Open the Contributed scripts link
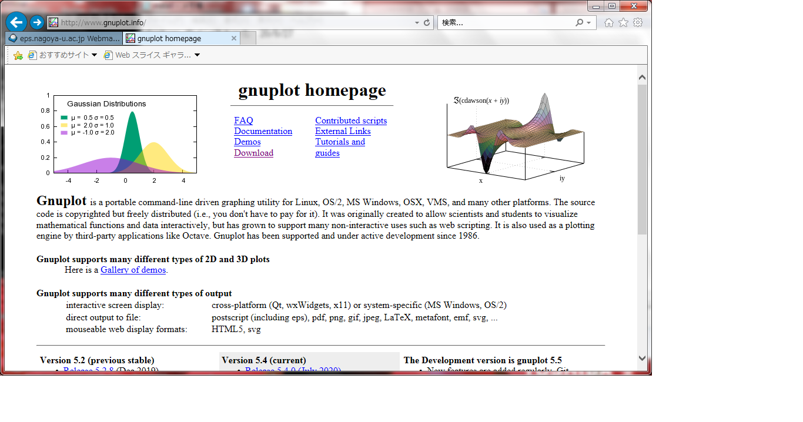The width and height of the screenshot is (803, 422). (351, 120)
